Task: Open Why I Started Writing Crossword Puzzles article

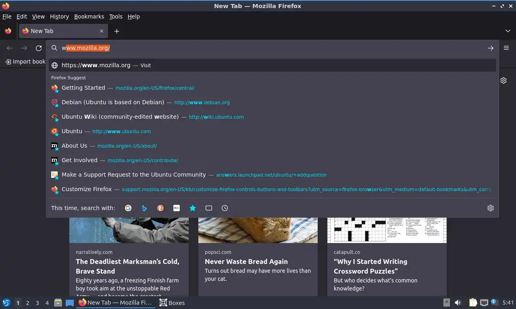Action: pos(370,266)
